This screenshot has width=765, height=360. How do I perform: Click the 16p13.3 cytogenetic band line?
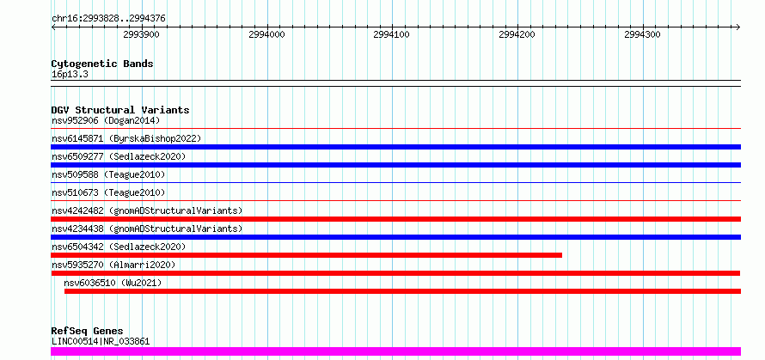coord(395,83)
